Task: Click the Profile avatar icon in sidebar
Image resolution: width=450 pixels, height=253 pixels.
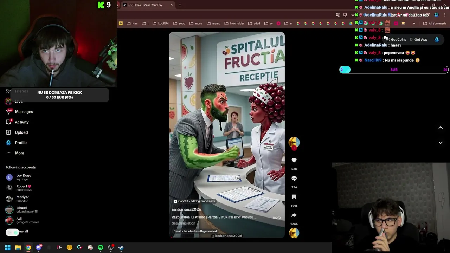Action: 8,143
